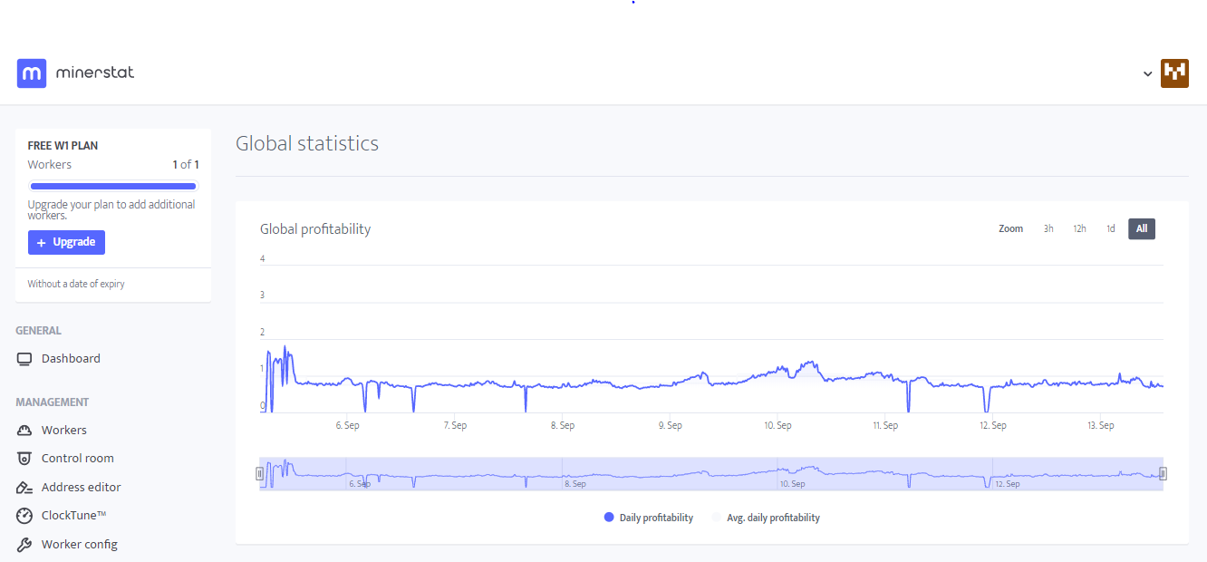Image resolution: width=1207 pixels, height=562 pixels.
Task: Click the Address editor icon
Action: coord(24,488)
